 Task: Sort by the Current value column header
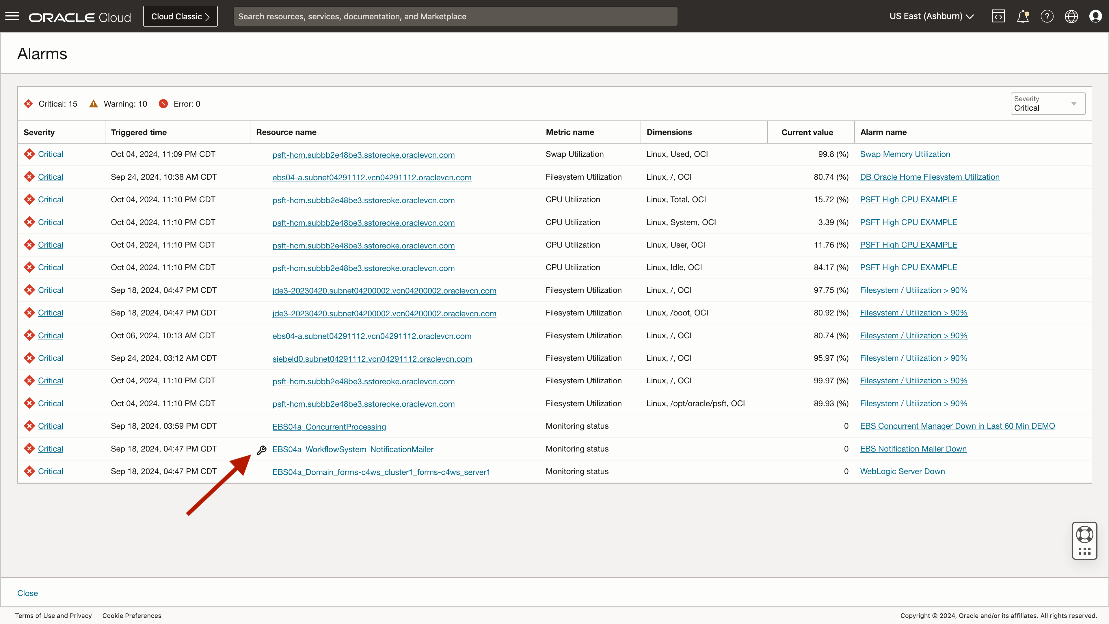coord(807,132)
